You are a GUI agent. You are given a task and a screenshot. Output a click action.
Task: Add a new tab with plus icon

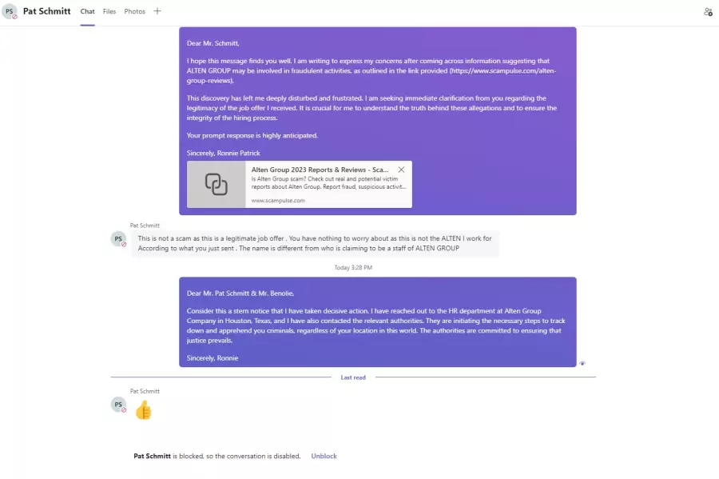pyautogui.click(x=157, y=11)
